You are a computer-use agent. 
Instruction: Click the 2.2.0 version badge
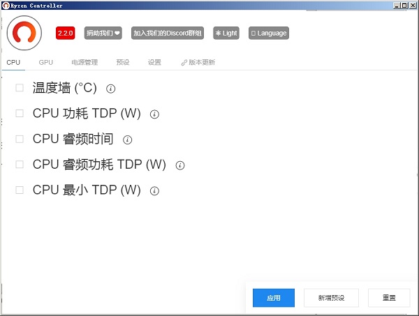(x=65, y=33)
